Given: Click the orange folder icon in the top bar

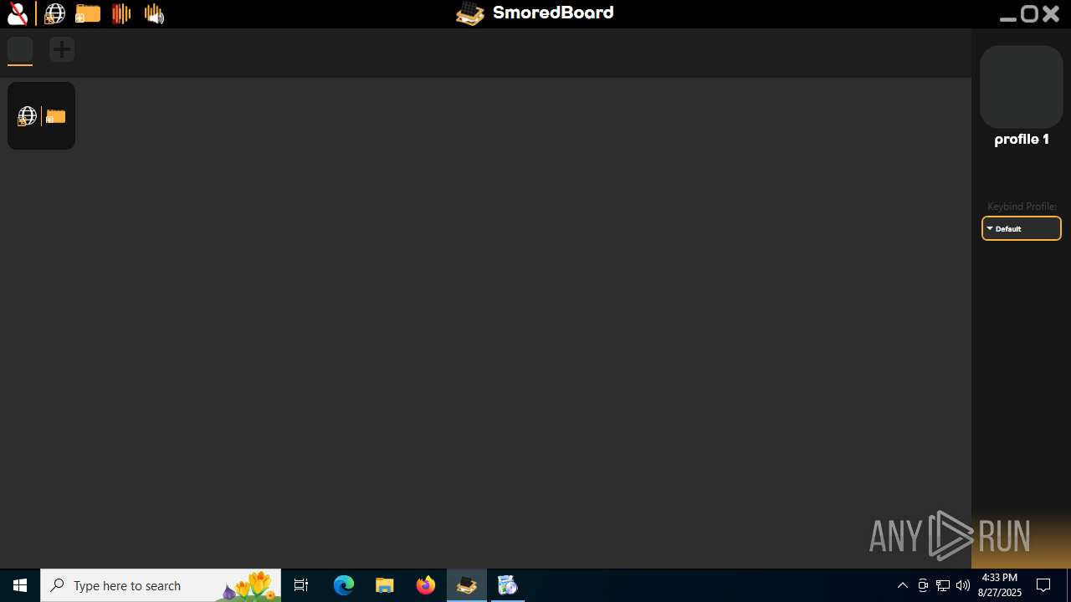Looking at the screenshot, I should click(88, 13).
